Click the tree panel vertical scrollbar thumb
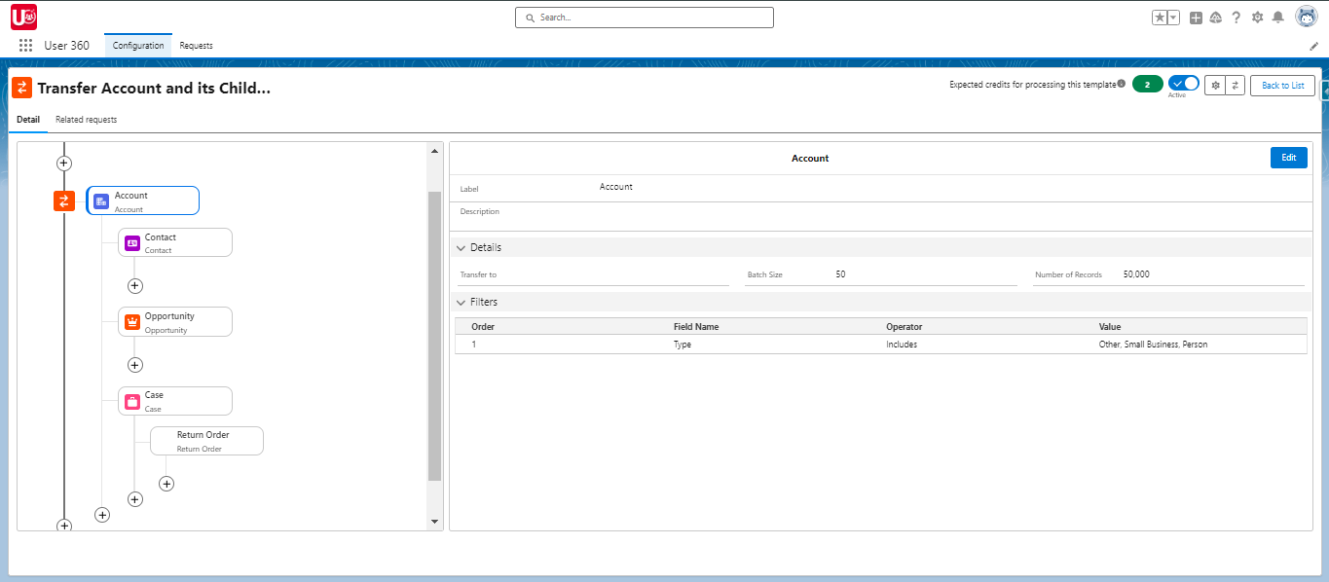This screenshot has height=582, width=1329. pos(434,336)
